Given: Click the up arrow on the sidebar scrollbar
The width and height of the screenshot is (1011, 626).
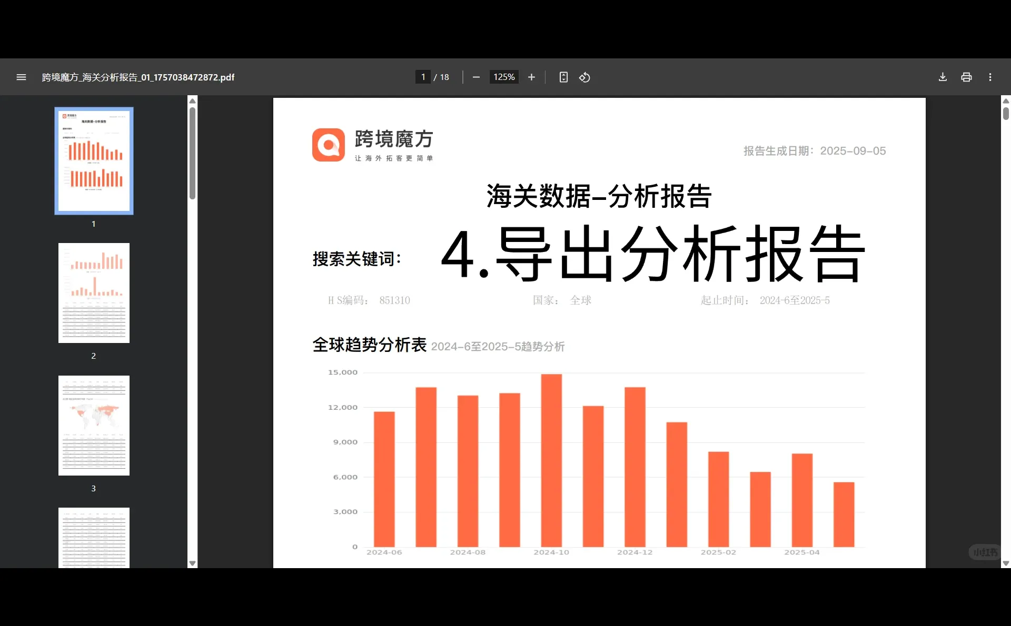Looking at the screenshot, I should [x=192, y=100].
